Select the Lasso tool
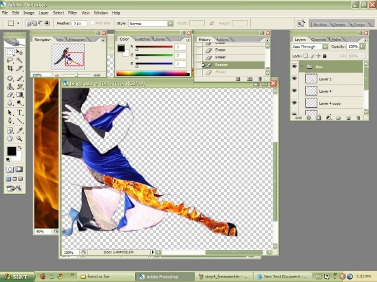Image resolution: width=377 pixels, height=282 pixels. (x=10, y=60)
